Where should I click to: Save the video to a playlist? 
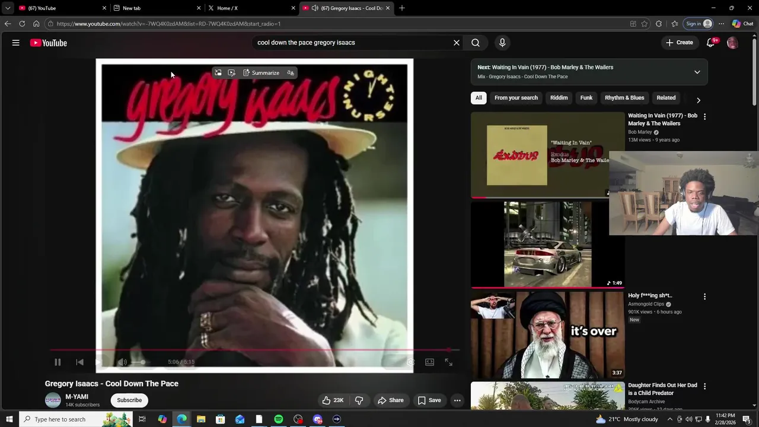(429, 400)
